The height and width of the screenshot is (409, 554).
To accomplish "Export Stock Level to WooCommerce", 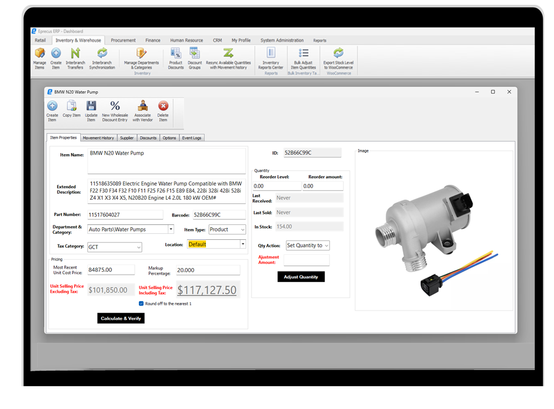I will pyautogui.click(x=338, y=58).
